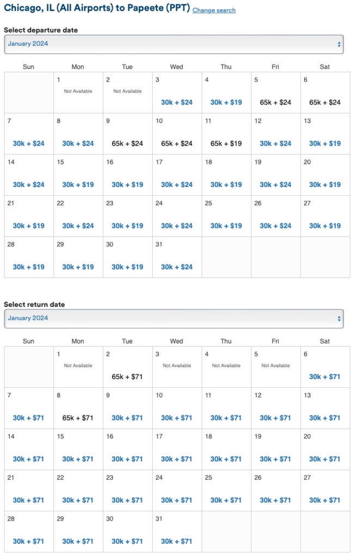This screenshot has height=557, width=353.
Task: Pick return January 8 fare 65k + $71
Action: (x=78, y=418)
